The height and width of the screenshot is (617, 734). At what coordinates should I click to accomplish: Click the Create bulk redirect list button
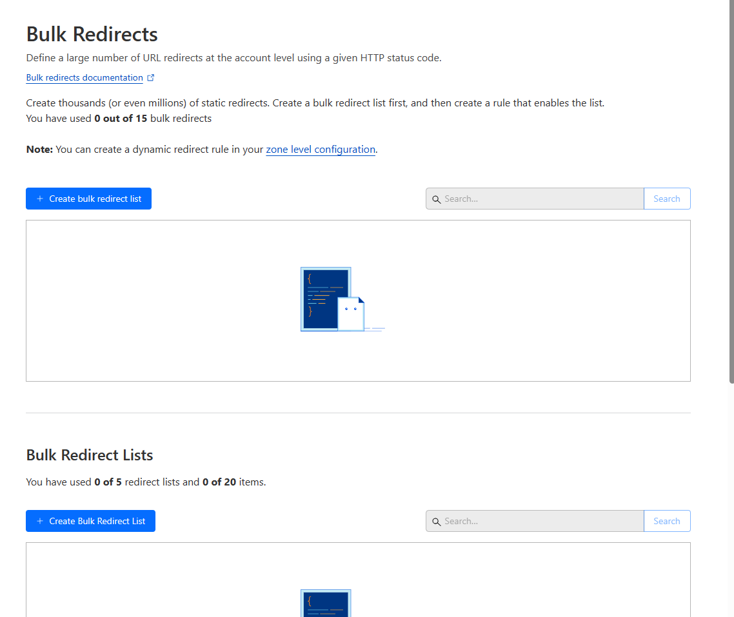(88, 199)
